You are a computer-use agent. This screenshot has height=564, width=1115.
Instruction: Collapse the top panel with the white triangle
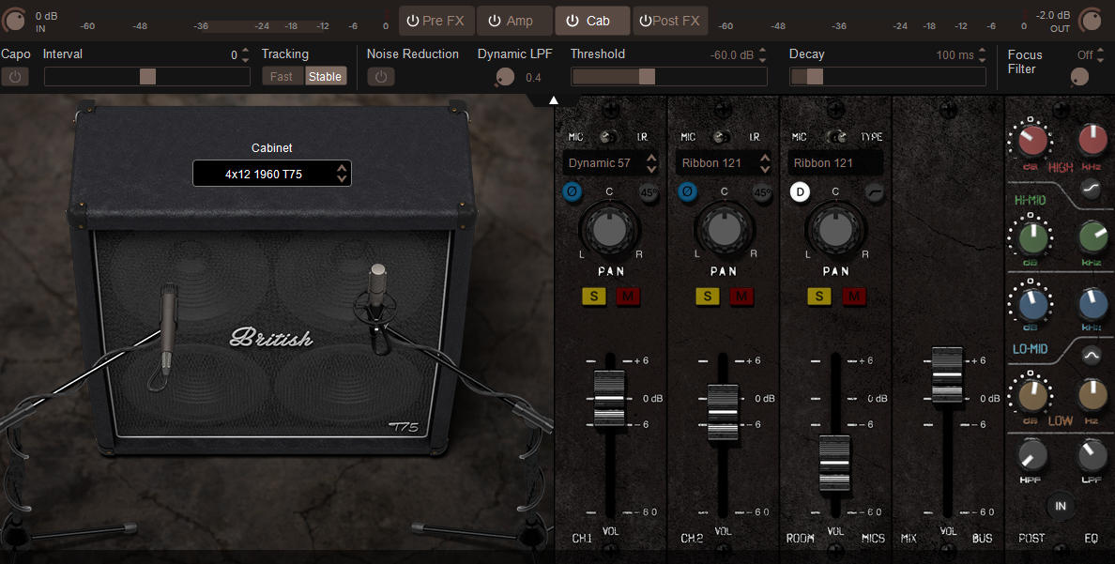click(553, 100)
